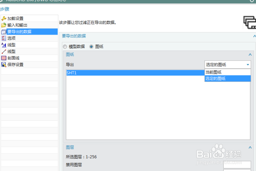Select the 模型数据 radio button
Screen dimensions: 256x171
click(65, 46)
